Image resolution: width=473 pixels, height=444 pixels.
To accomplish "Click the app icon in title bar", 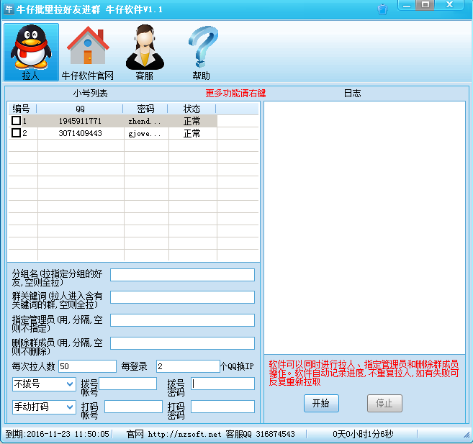I will [x=9, y=9].
